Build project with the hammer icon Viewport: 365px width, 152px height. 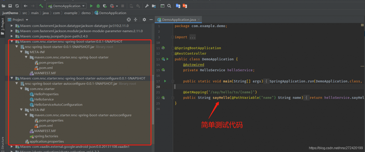[41, 6]
